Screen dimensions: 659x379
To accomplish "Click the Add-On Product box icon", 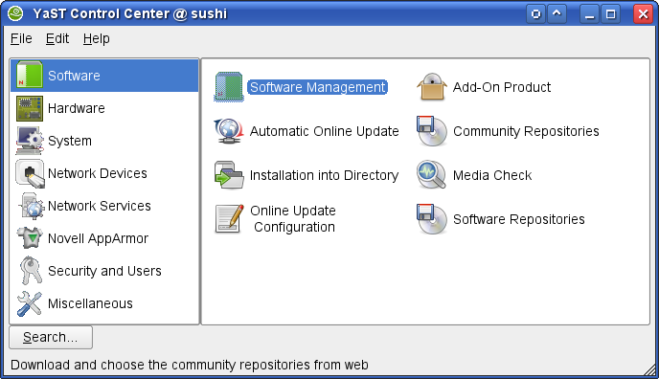I will (x=432, y=87).
